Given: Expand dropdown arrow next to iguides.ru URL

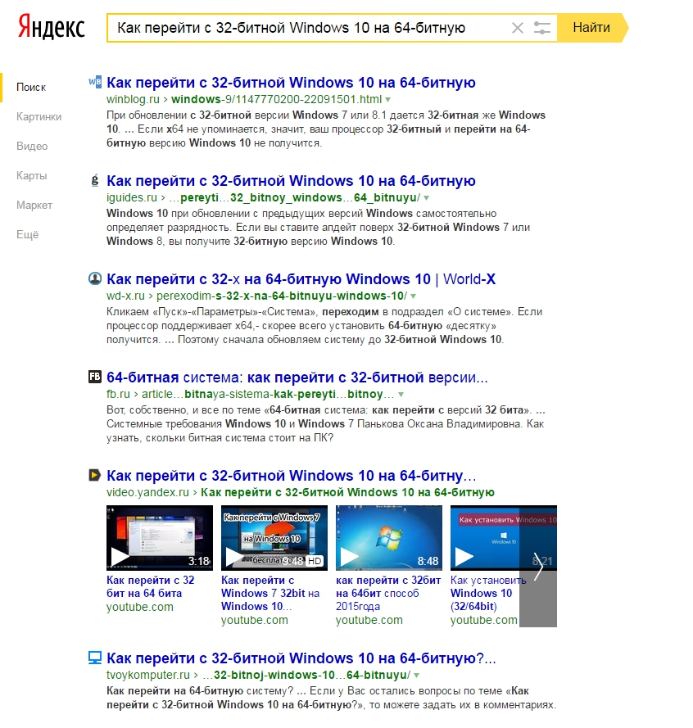Looking at the screenshot, I should pyautogui.click(x=427, y=198).
